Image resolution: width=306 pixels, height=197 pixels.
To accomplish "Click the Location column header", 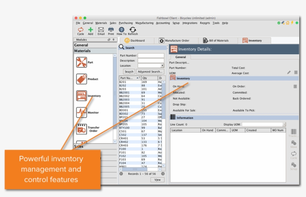I will [185, 130].
